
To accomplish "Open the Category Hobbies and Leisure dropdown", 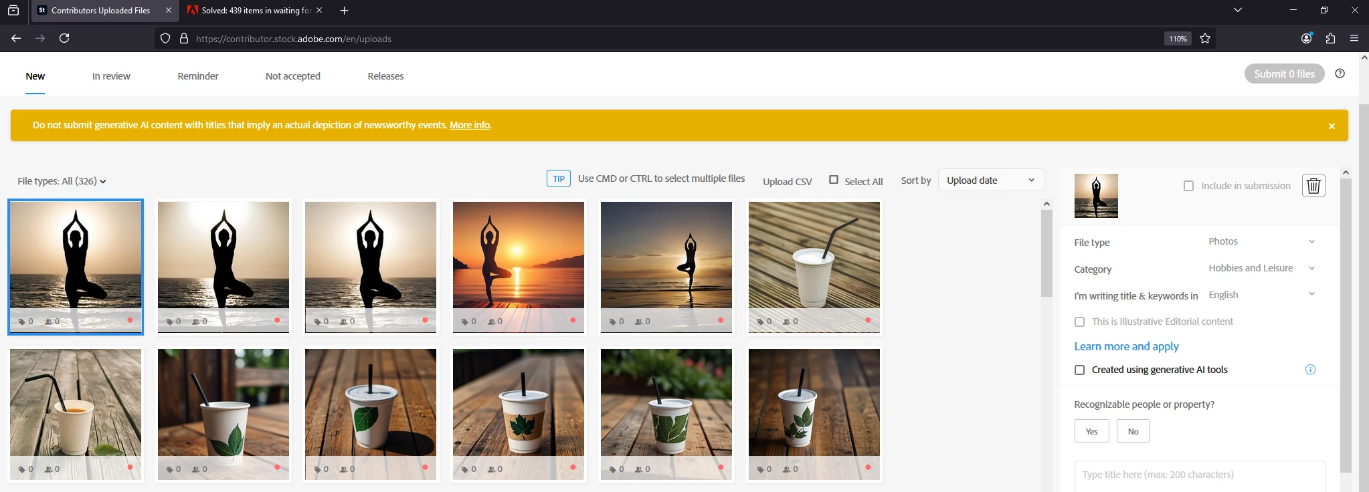I will 1262,268.
